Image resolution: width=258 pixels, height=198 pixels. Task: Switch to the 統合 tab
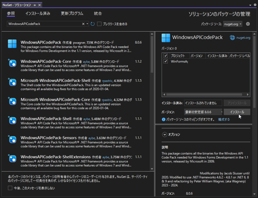pos(98,13)
